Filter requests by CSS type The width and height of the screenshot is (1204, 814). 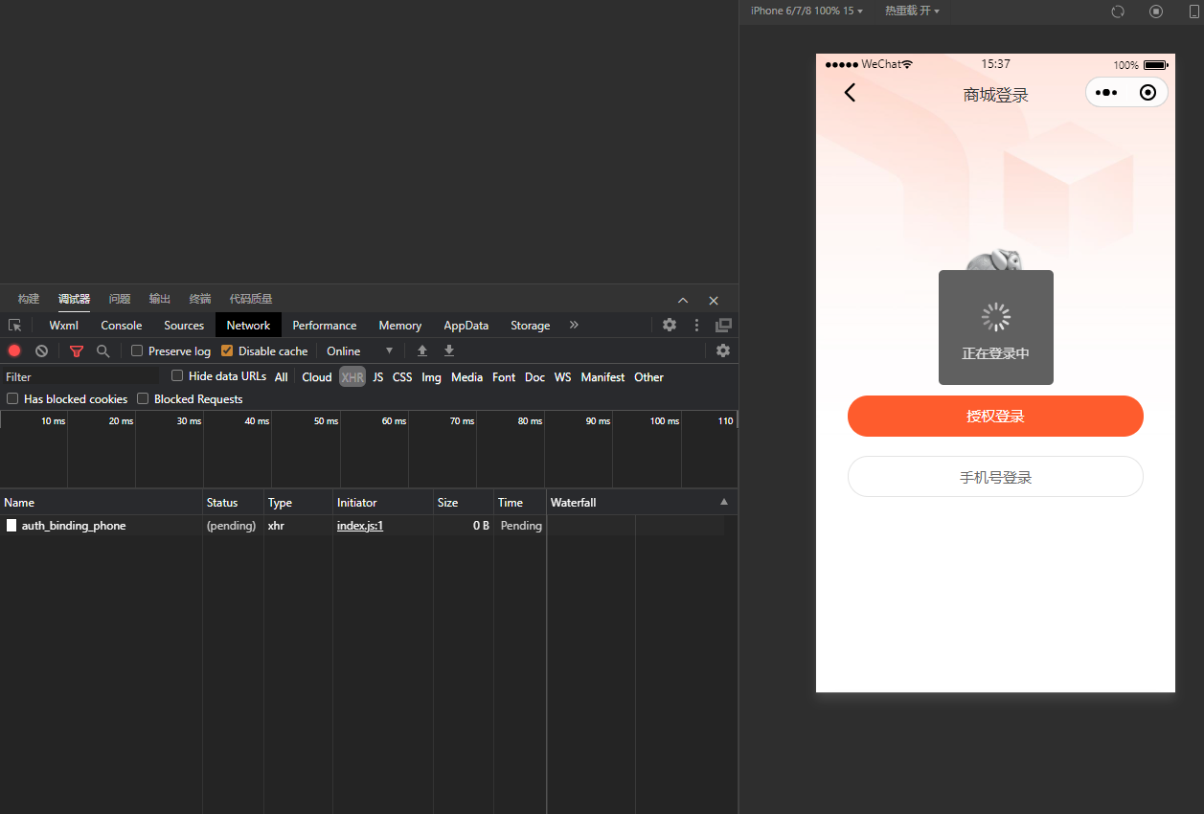[x=402, y=377]
